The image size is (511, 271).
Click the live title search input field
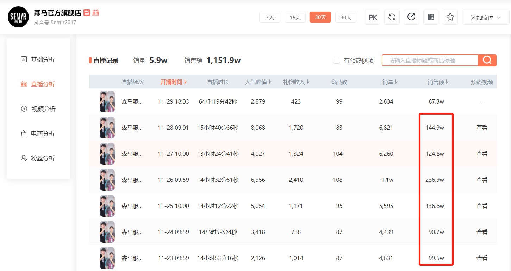pos(430,60)
